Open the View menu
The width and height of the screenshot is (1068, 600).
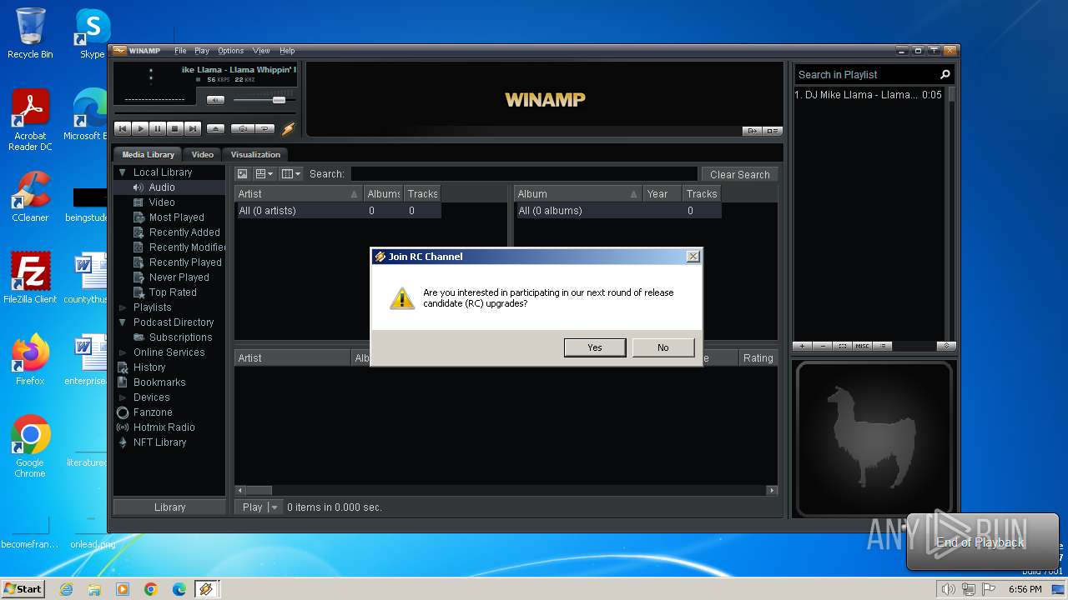point(261,51)
